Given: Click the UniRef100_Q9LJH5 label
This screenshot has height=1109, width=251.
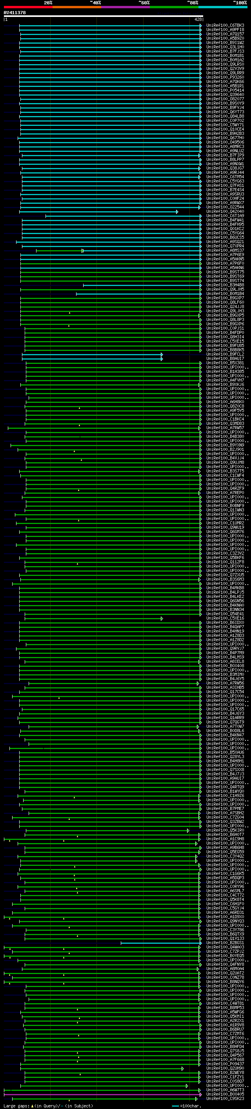Looking at the screenshot, I should click(x=225, y=289).
